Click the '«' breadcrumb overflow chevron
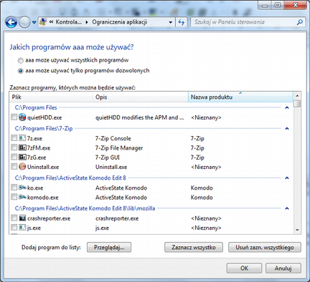 click(x=51, y=22)
